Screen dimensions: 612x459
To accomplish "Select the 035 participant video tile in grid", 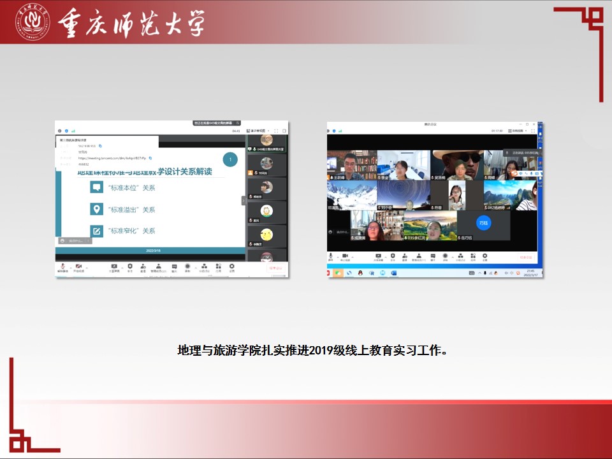I will pos(430,226).
